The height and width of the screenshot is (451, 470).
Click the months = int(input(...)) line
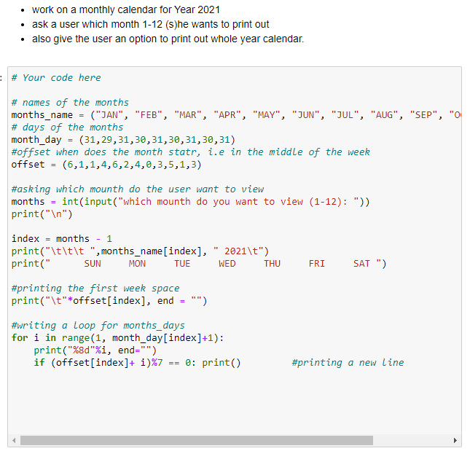pos(191,202)
